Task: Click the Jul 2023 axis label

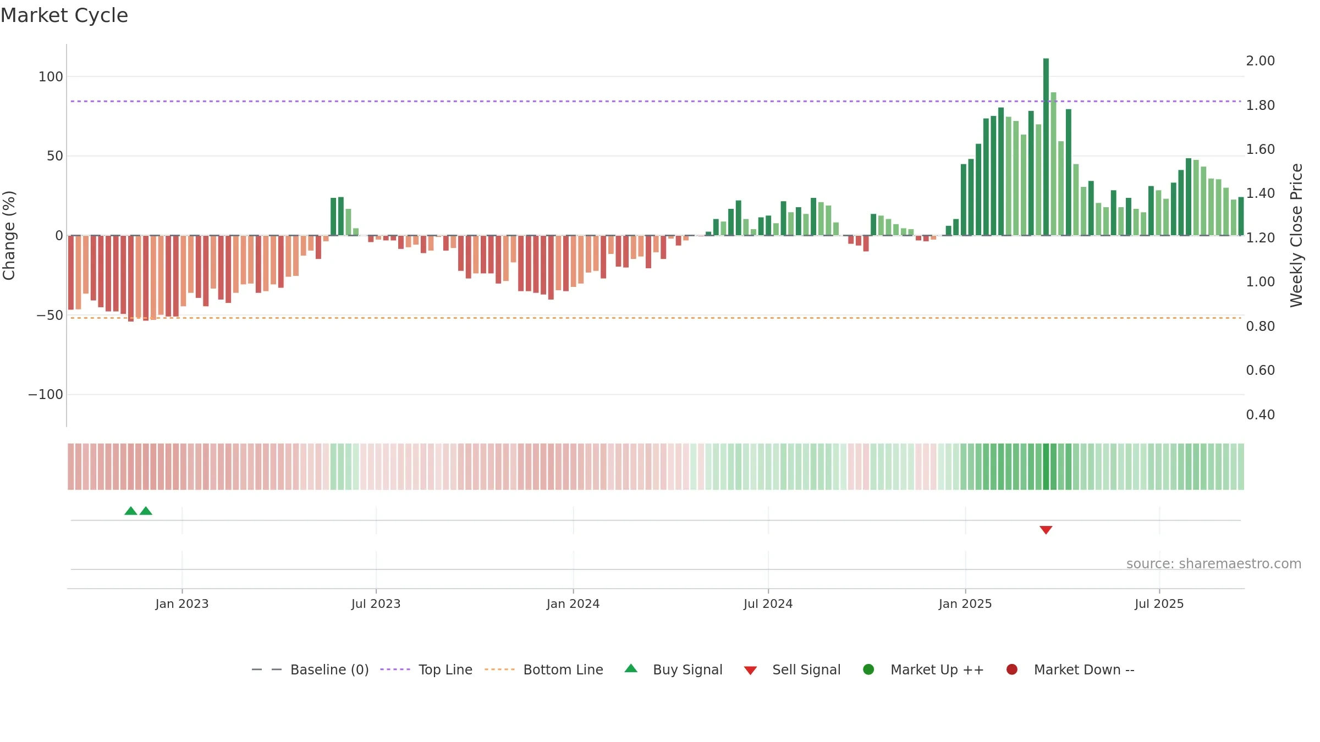Action: [376, 603]
